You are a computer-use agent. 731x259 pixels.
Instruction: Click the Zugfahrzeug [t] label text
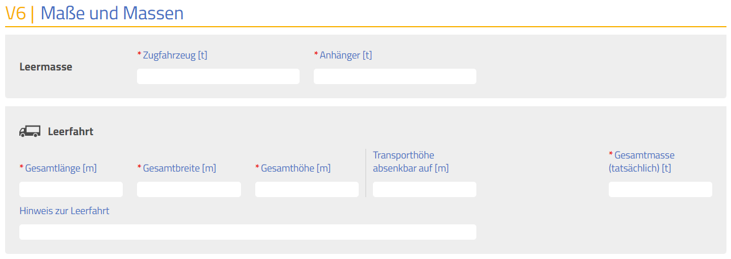point(172,55)
